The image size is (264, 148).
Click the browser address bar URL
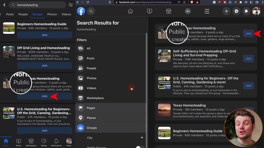coord(145,2)
